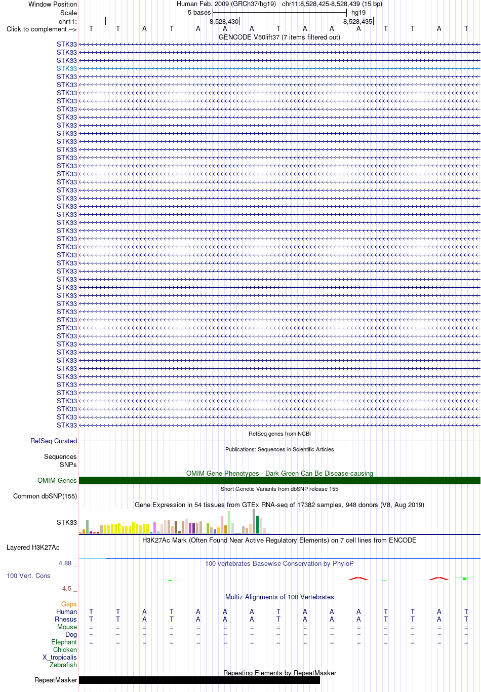Click the 4.88 conservation scale value
Viewport: 481px width, 692px height.
[x=65, y=563]
